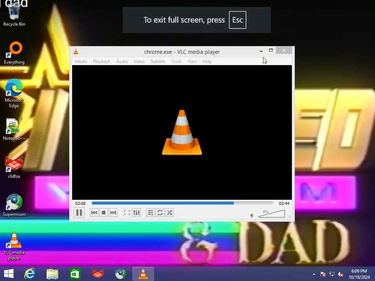Show extended settings equalizer panel
This screenshot has height=281, width=375.
point(137,213)
